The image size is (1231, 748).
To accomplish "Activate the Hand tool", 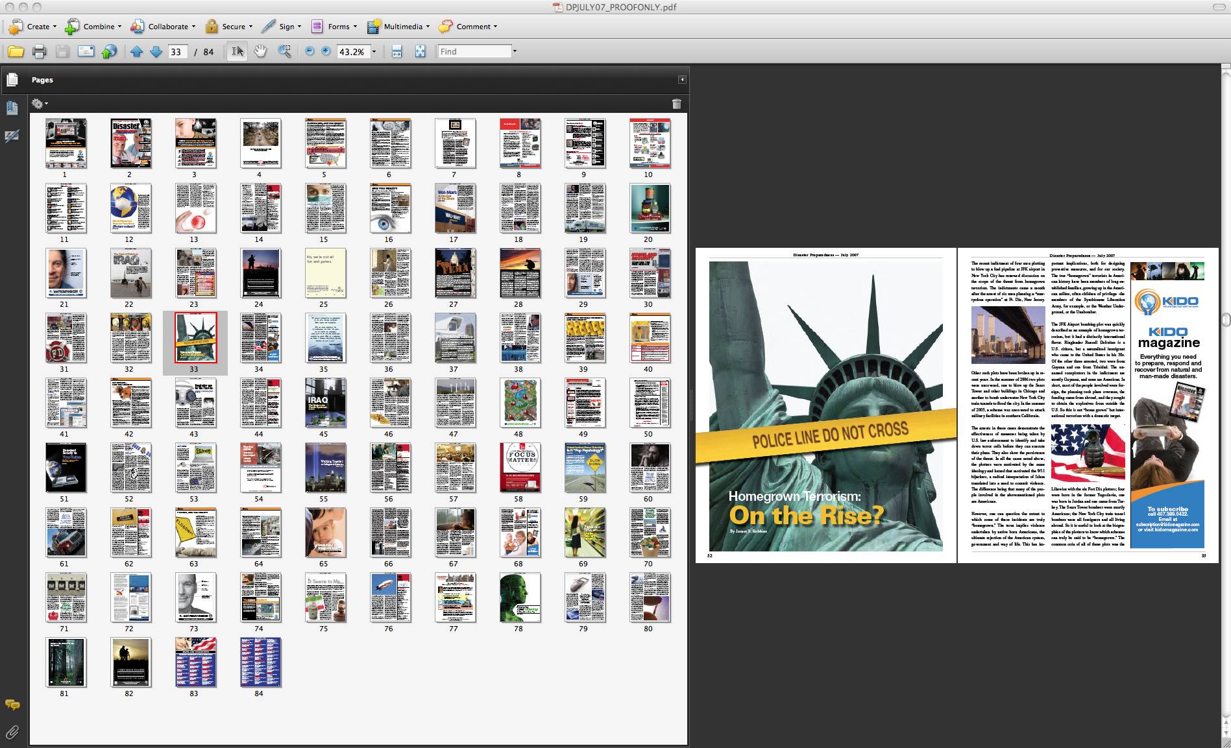I will [x=260, y=51].
